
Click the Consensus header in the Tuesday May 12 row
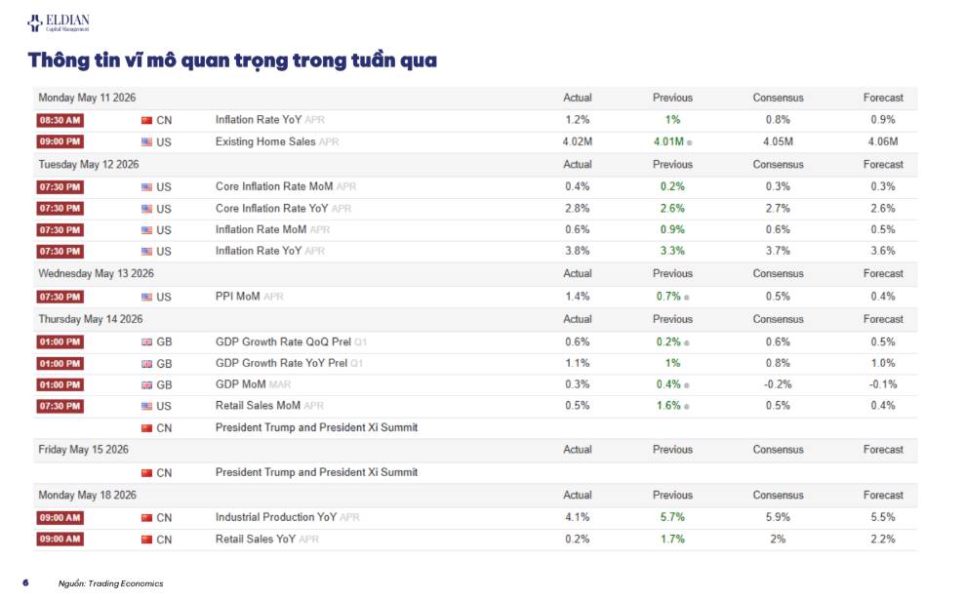tap(778, 164)
